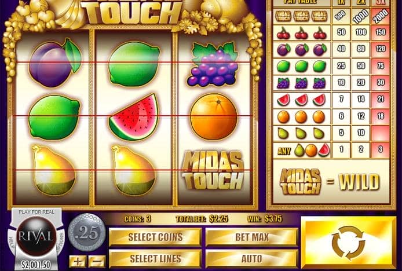Click the Rival logo ball
Image resolution: width=402 pixels, height=271 pixels.
(36, 236)
